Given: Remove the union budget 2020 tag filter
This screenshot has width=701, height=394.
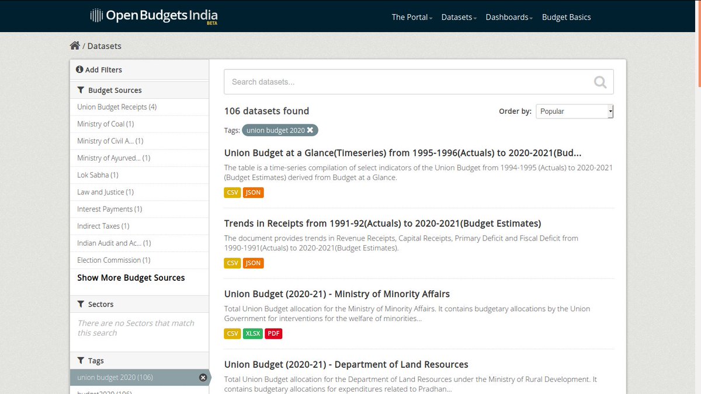Looking at the screenshot, I should pos(310,130).
